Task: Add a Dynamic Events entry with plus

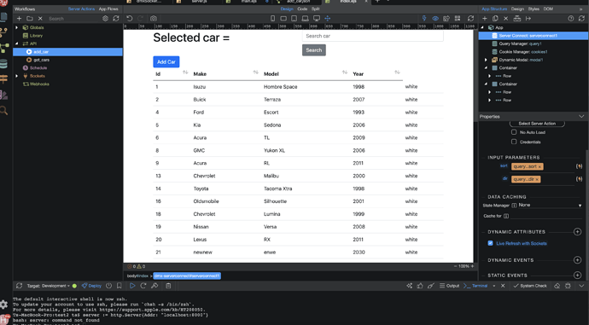Action: [x=577, y=259]
